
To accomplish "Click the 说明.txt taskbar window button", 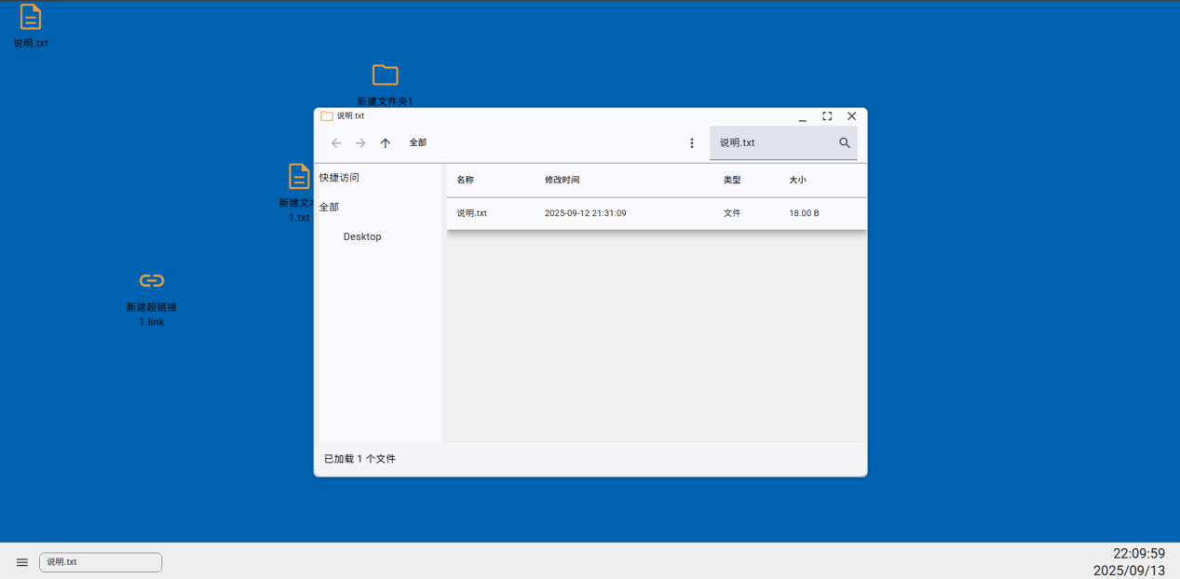I will (100, 562).
